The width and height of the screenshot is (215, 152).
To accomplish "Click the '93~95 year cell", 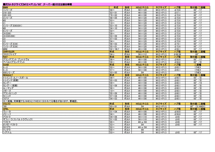I will (x=116, y=73).
